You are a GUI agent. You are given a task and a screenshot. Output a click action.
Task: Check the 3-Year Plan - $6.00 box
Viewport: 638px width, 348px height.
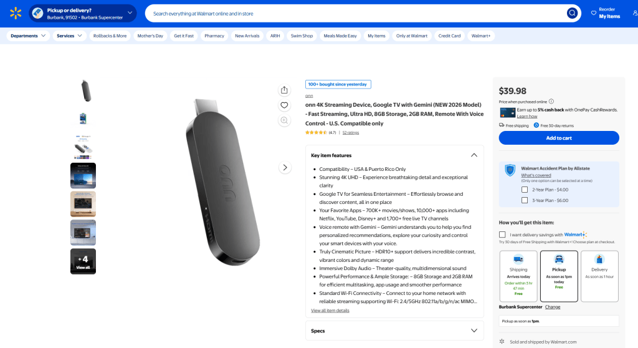pos(525,200)
